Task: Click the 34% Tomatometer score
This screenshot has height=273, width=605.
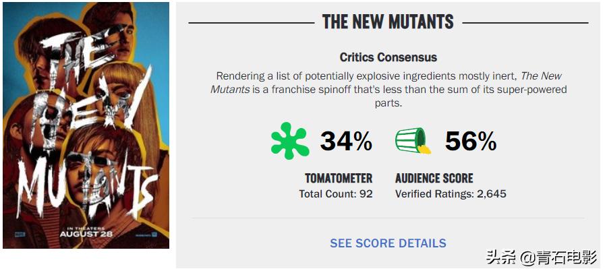Action: [345, 141]
